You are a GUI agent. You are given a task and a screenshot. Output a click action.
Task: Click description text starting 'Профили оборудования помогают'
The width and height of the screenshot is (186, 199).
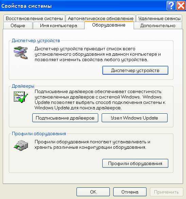coord(92,145)
